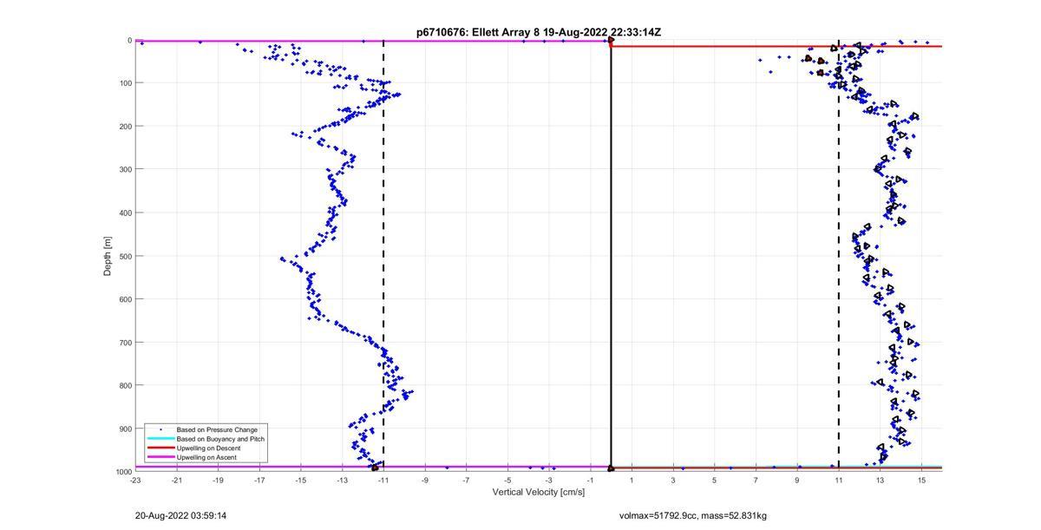Select the 'Based on Pressure Change' legend entry

click(x=217, y=429)
